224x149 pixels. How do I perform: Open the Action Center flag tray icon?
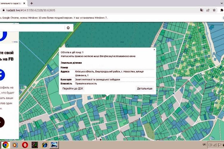[220, 145]
